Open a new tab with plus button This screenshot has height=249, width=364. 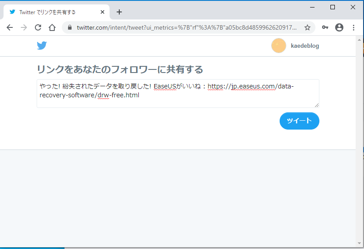119,12
